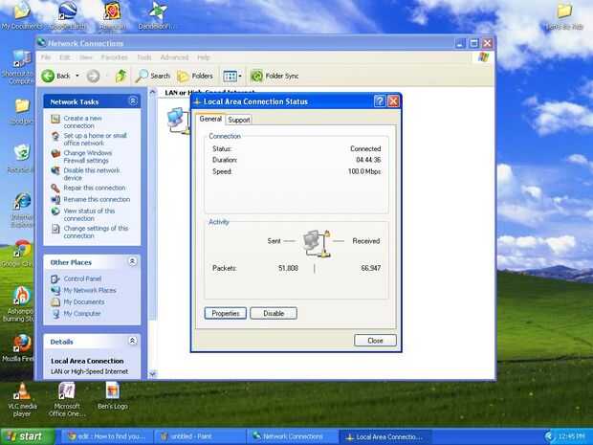
Task: Click the Folder Sync toolbar button
Action: pyautogui.click(x=275, y=76)
